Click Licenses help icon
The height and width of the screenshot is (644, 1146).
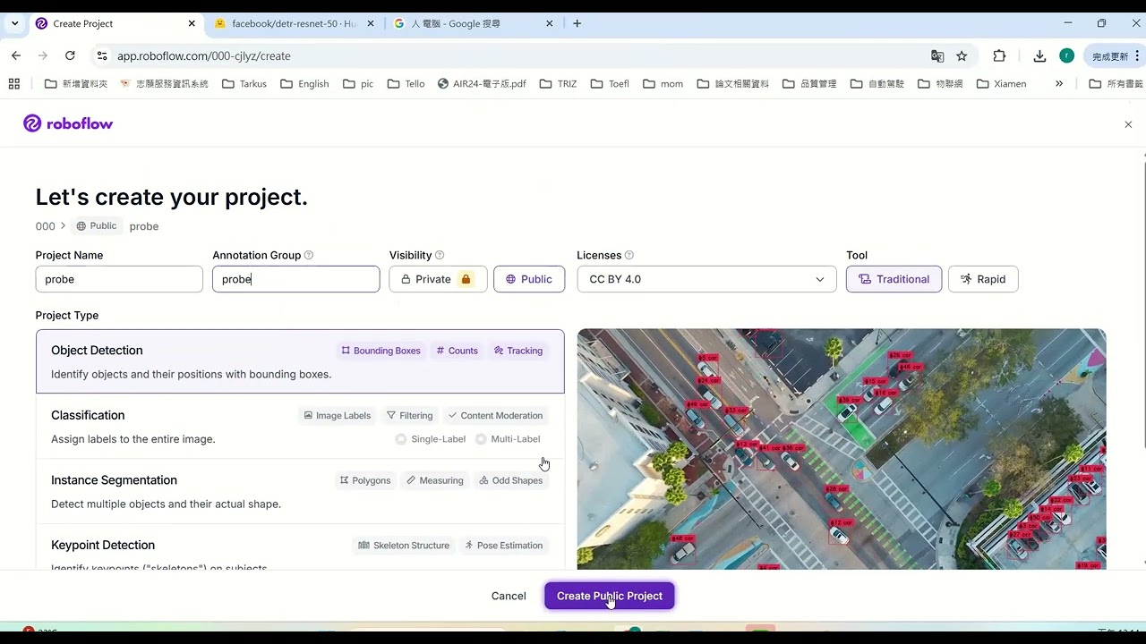pyautogui.click(x=629, y=255)
